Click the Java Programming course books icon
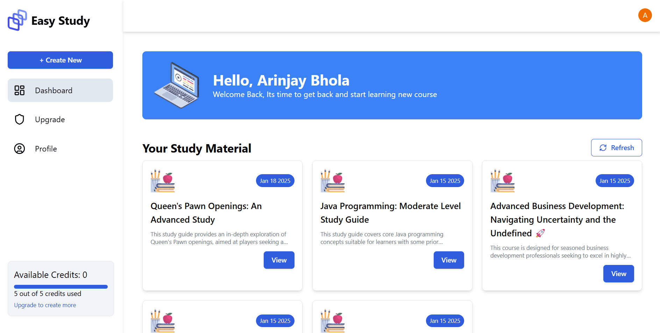 coord(333,181)
